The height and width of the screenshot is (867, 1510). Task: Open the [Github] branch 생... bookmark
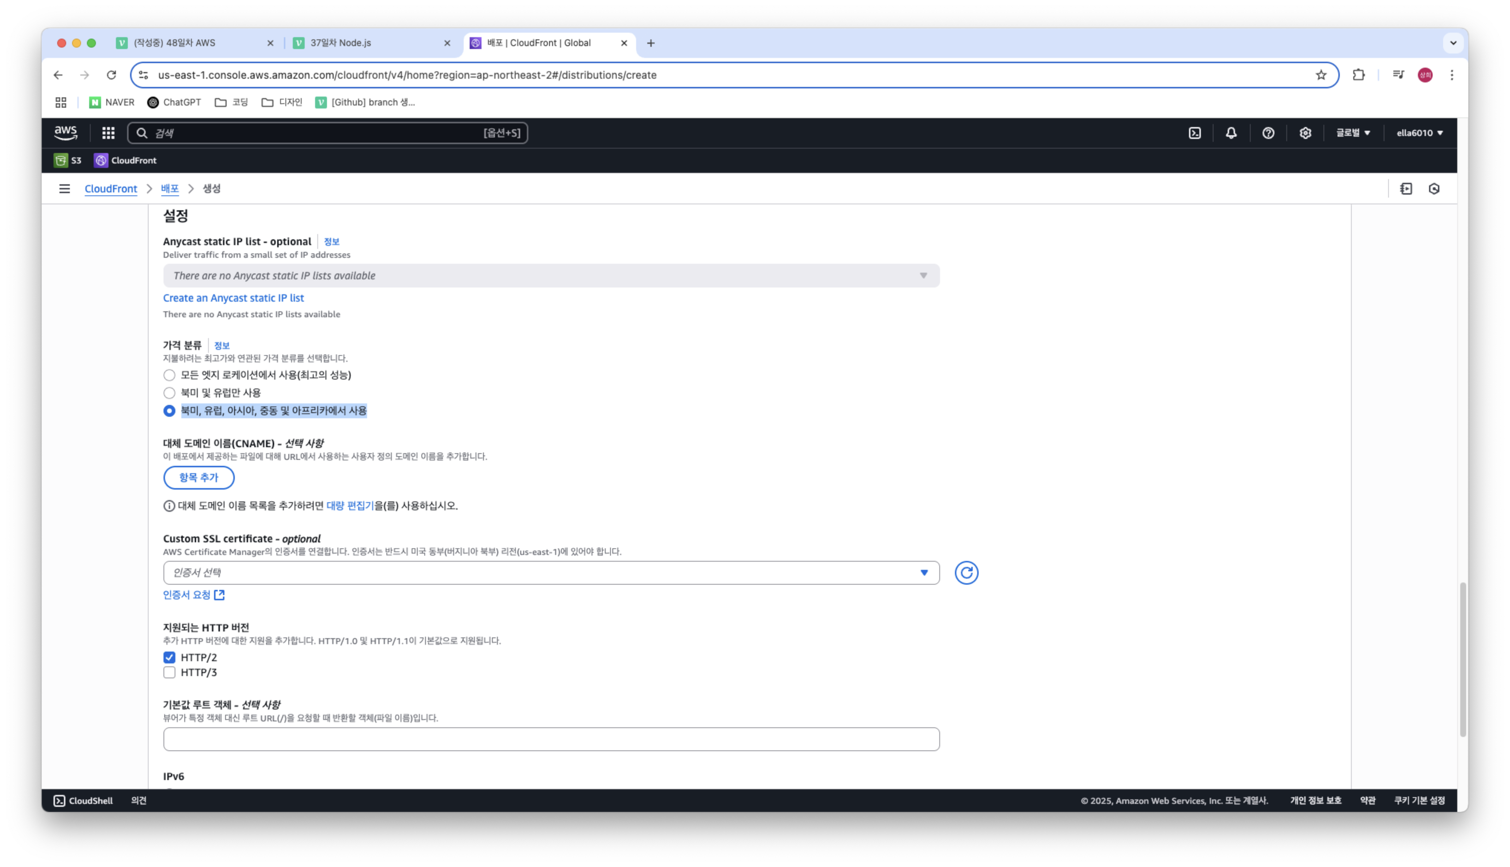365,103
